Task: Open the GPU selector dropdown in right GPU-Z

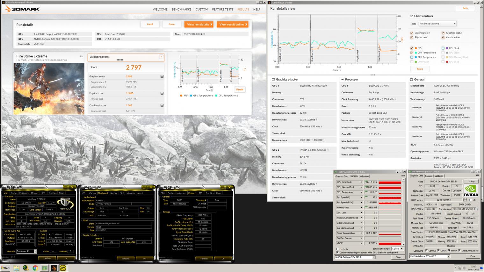Action: coord(430,256)
